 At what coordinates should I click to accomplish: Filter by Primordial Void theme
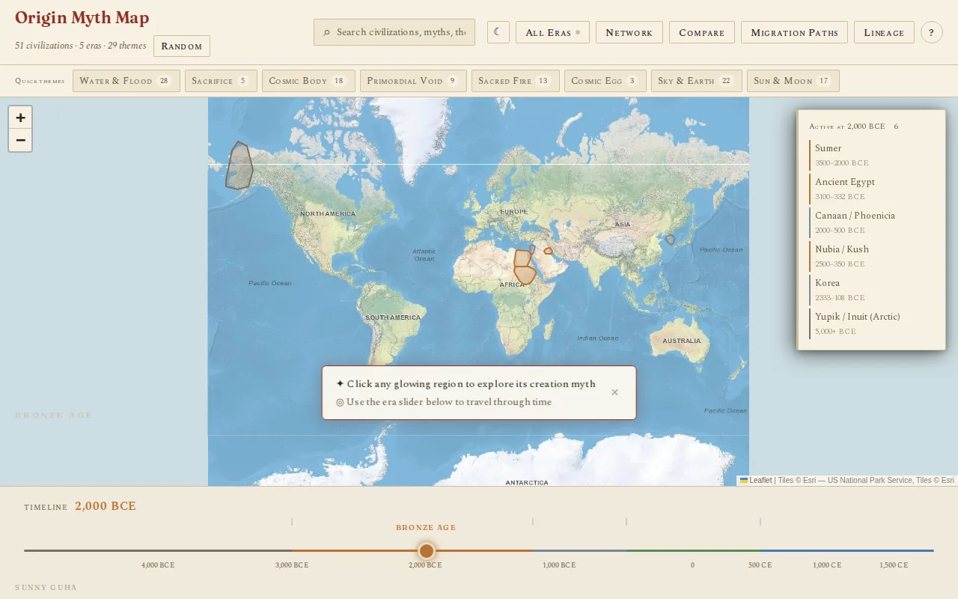coord(413,81)
